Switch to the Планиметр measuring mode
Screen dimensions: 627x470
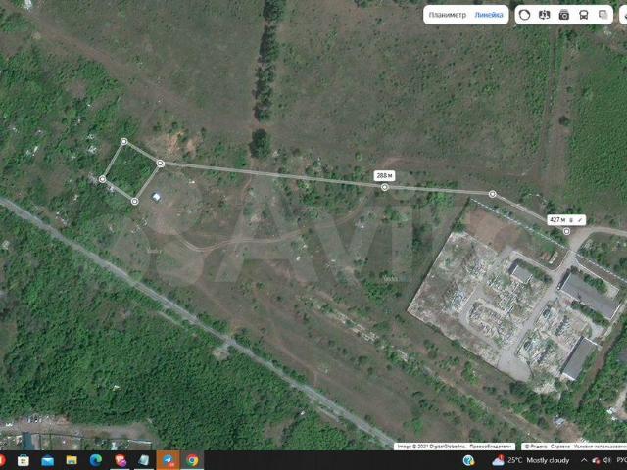(x=447, y=15)
